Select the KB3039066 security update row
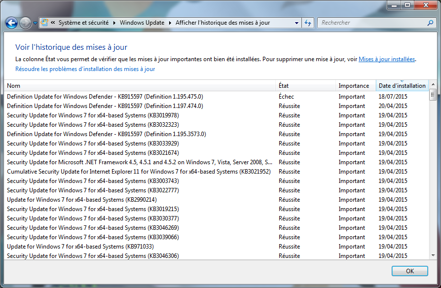The image size is (441, 288). [217, 237]
